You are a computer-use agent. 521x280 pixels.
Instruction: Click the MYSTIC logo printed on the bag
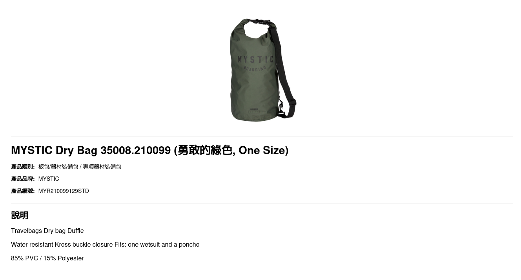[255, 60]
